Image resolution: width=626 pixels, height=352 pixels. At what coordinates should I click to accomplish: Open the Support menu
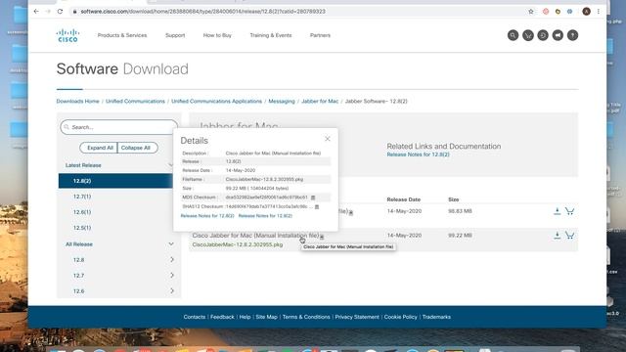[x=175, y=35]
